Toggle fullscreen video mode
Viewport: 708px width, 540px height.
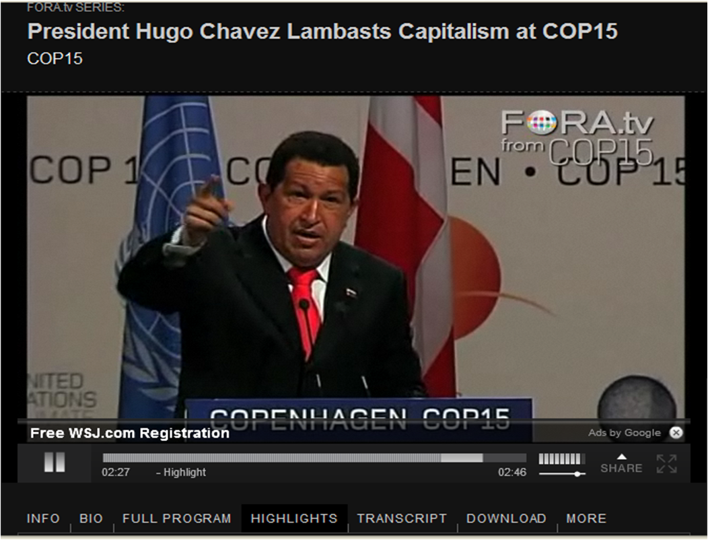coord(667,464)
